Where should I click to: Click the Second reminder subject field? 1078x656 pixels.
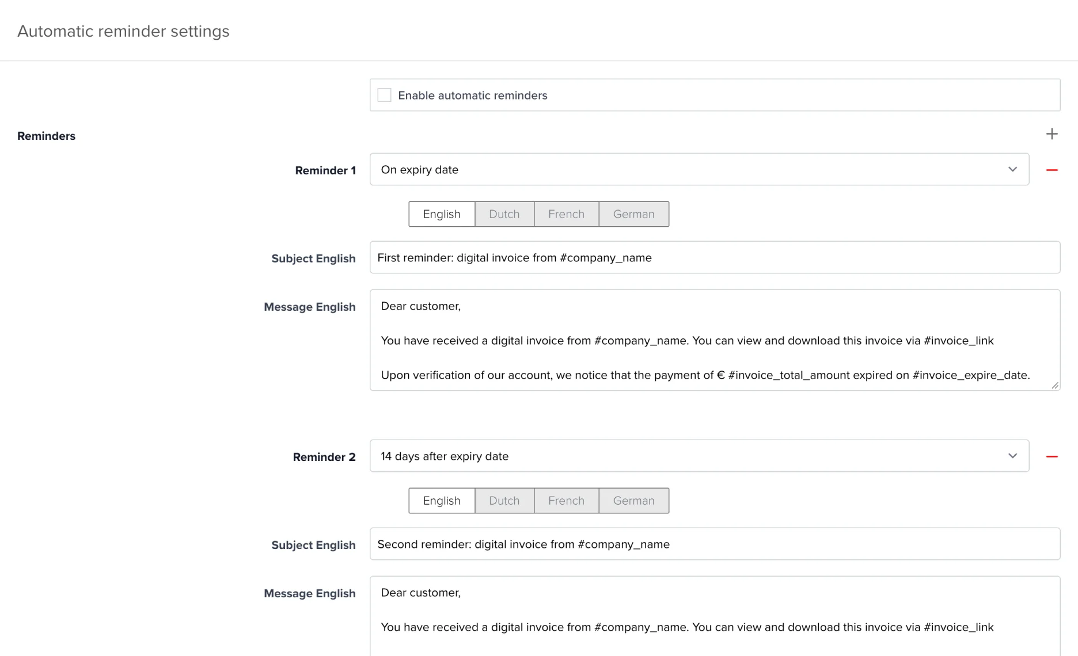[715, 544]
